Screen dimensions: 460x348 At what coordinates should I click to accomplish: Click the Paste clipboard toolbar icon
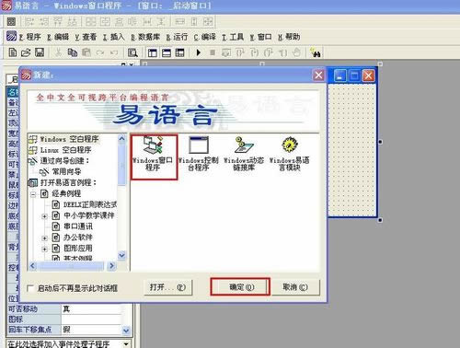[86, 52]
